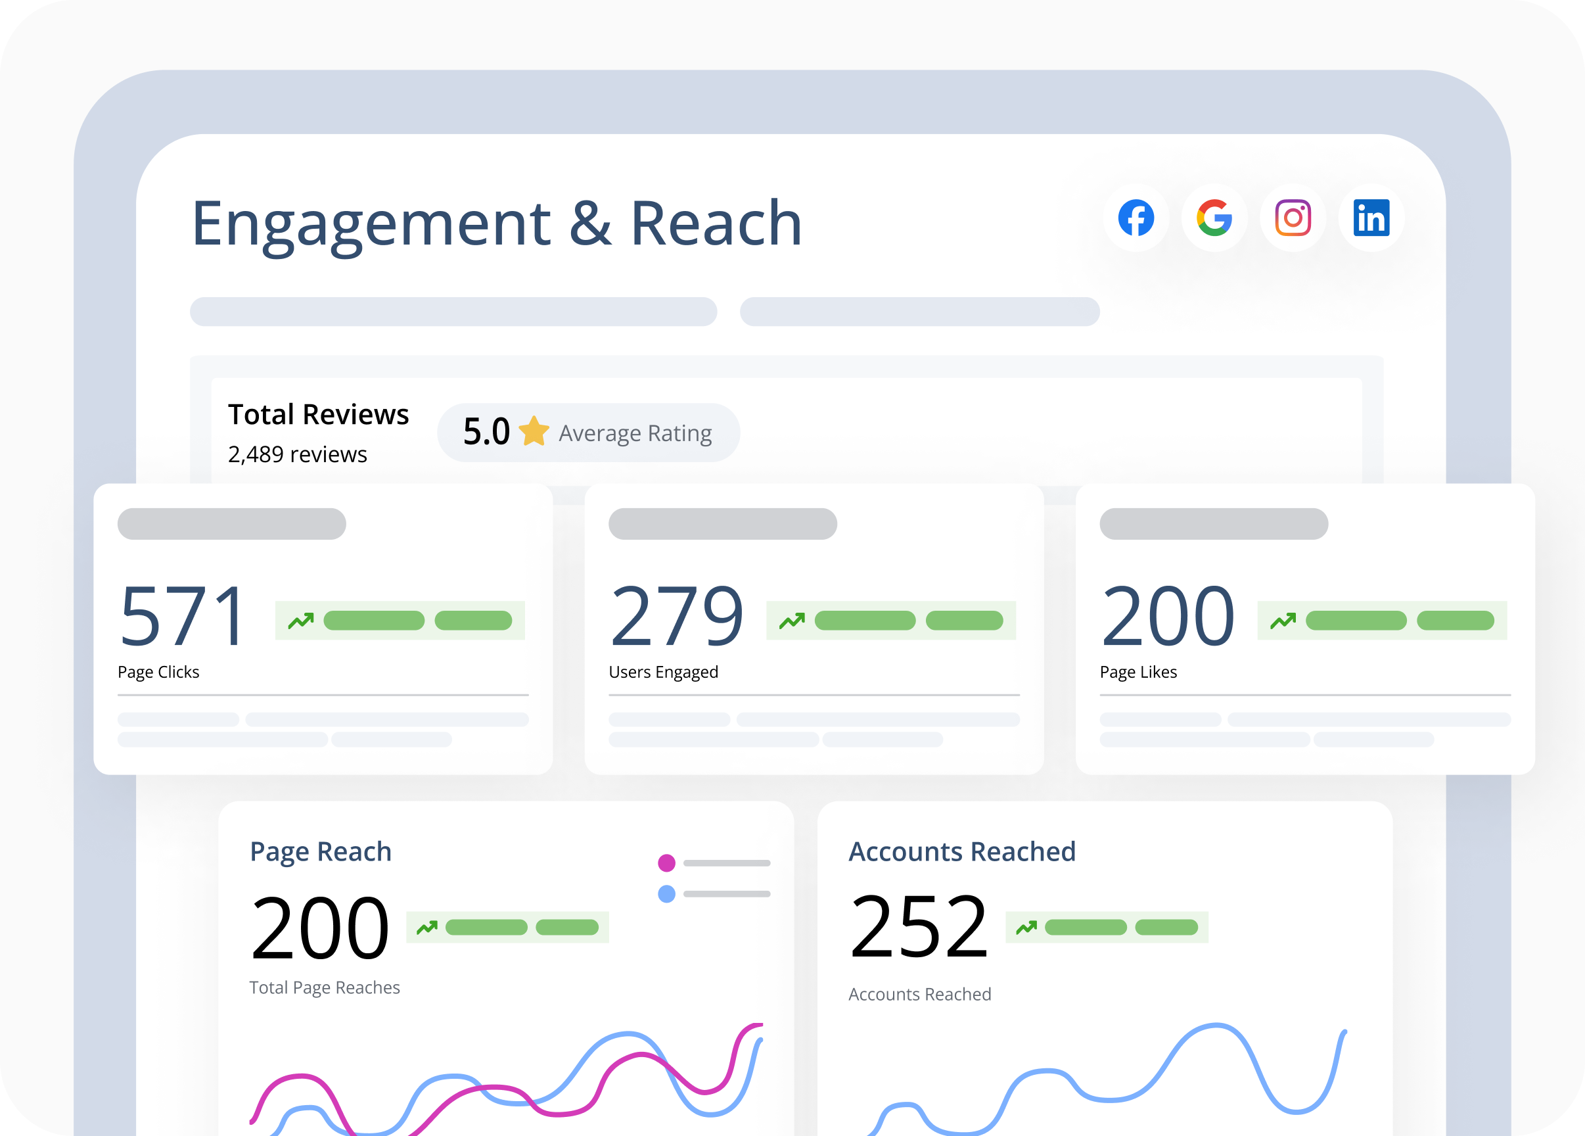Click the 571 Page Clicks value
Viewport: 1585px width, 1136px height.
pos(183,617)
